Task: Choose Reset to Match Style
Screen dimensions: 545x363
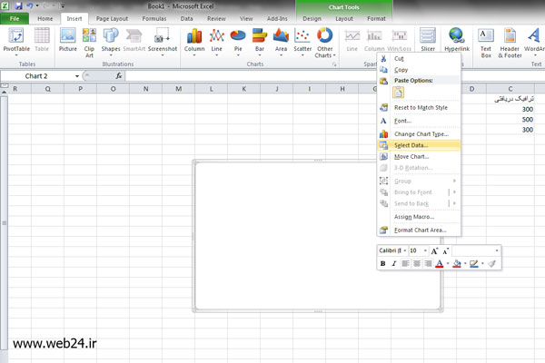Action: 419,108
